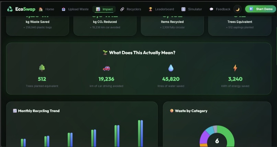This screenshot has height=147, width=277.
Task: Click the EcoSwap brand name
Action: 25,9
